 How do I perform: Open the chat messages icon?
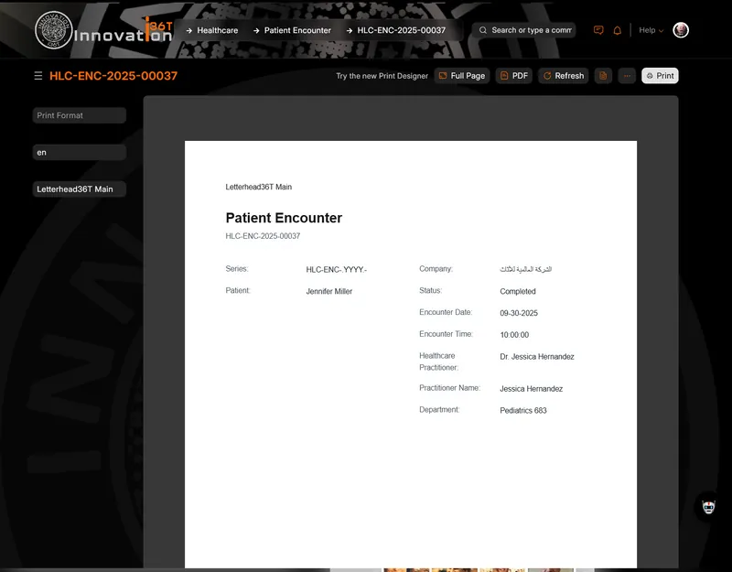[x=598, y=30]
